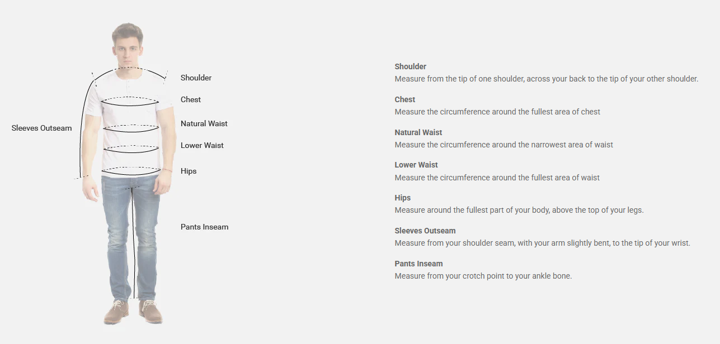The height and width of the screenshot is (344, 720).
Task: Click the model's brown shoes
Action: [x=133, y=310]
